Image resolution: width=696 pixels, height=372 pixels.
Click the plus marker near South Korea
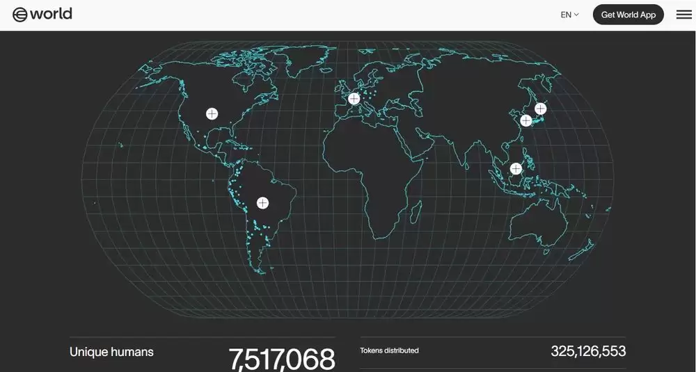526,120
